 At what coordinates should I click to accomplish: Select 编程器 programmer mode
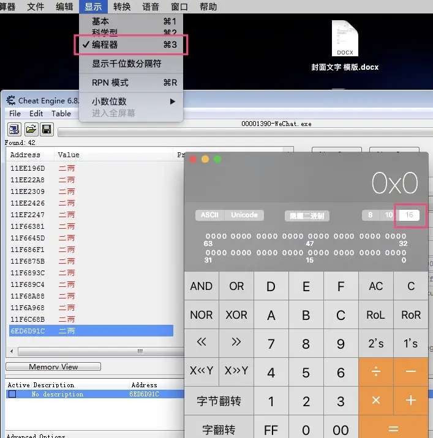coord(131,45)
